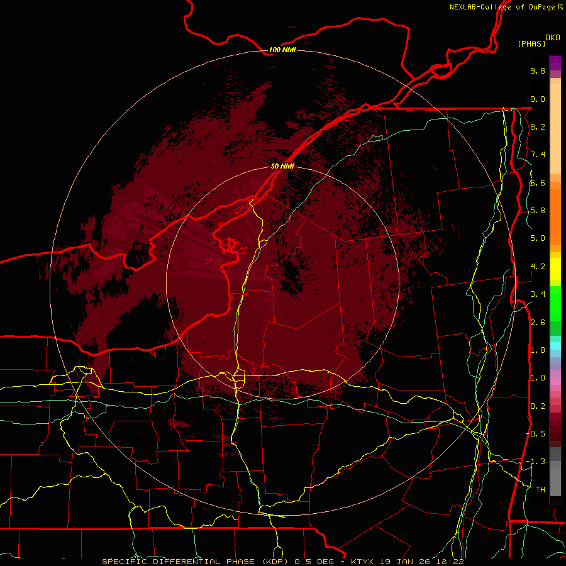Click the 1.0 scale value
The height and width of the screenshot is (566, 566).
[x=538, y=378]
